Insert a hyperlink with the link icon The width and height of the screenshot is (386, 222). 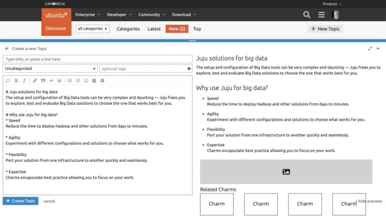pos(35,81)
